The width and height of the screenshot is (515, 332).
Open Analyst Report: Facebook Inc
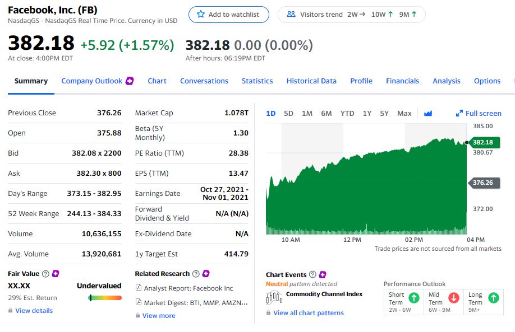pos(188,288)
